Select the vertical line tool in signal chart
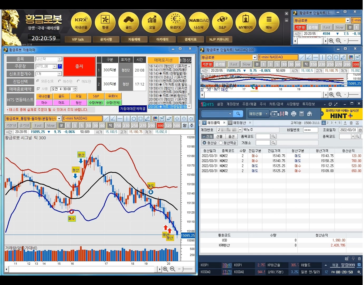364x285 pixels. [x=127, y=118]
